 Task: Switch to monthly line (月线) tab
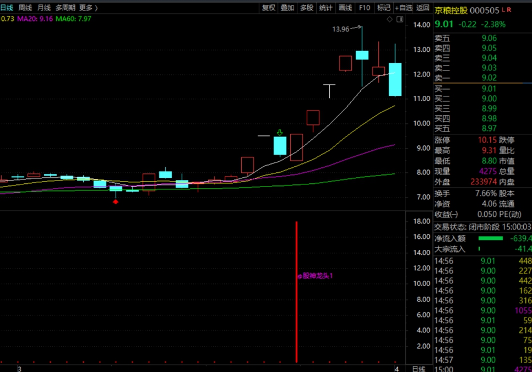[x=44, y=8]
